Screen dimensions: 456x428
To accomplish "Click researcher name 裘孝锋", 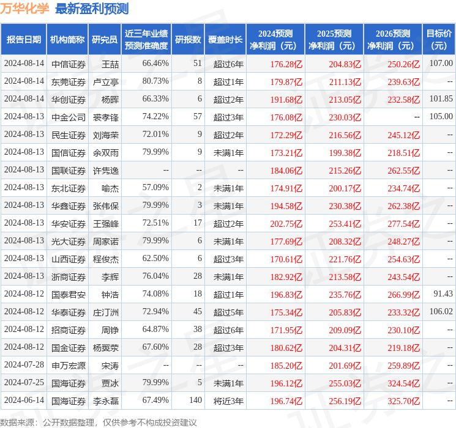I will point(105,117).
